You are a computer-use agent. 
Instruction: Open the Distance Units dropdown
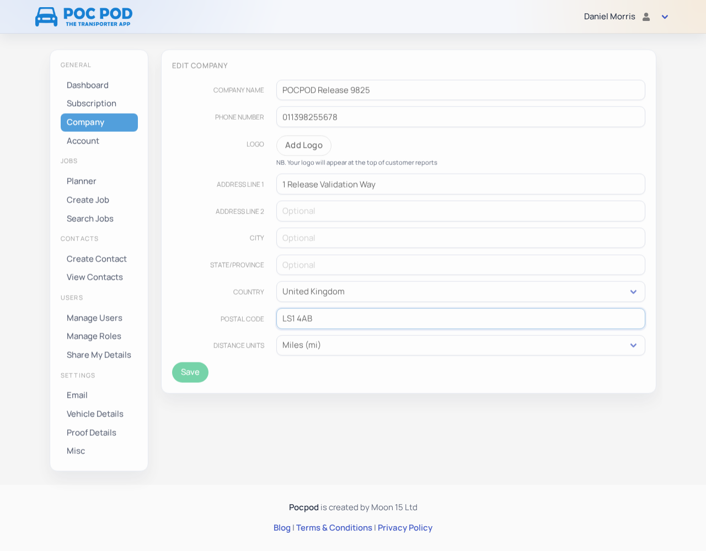tap(461, 345)
